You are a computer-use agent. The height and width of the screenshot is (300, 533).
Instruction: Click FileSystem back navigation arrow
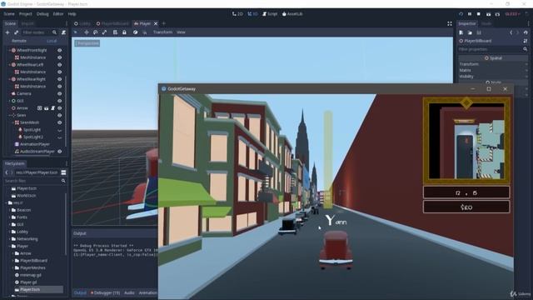(7, 172)
